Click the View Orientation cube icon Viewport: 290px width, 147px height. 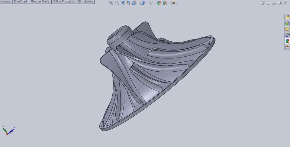click(x=134, y=3)
